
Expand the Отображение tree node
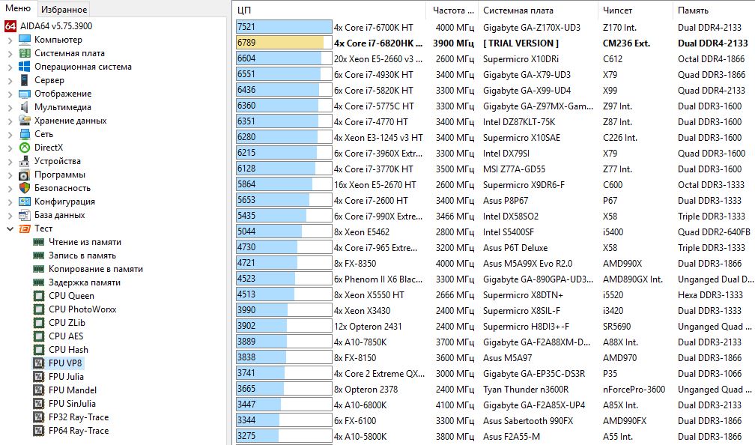pos(10,94)
